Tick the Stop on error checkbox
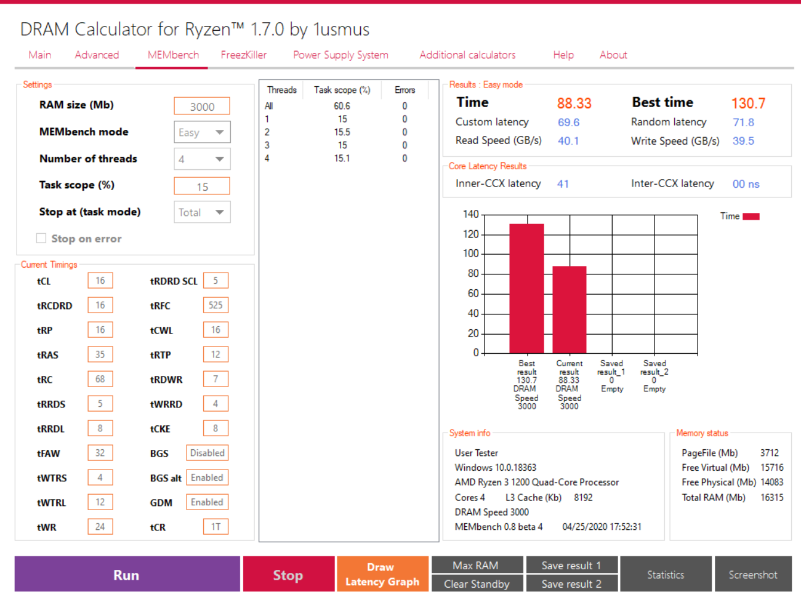This screenshot has height=600, width=801. [41, 238]
